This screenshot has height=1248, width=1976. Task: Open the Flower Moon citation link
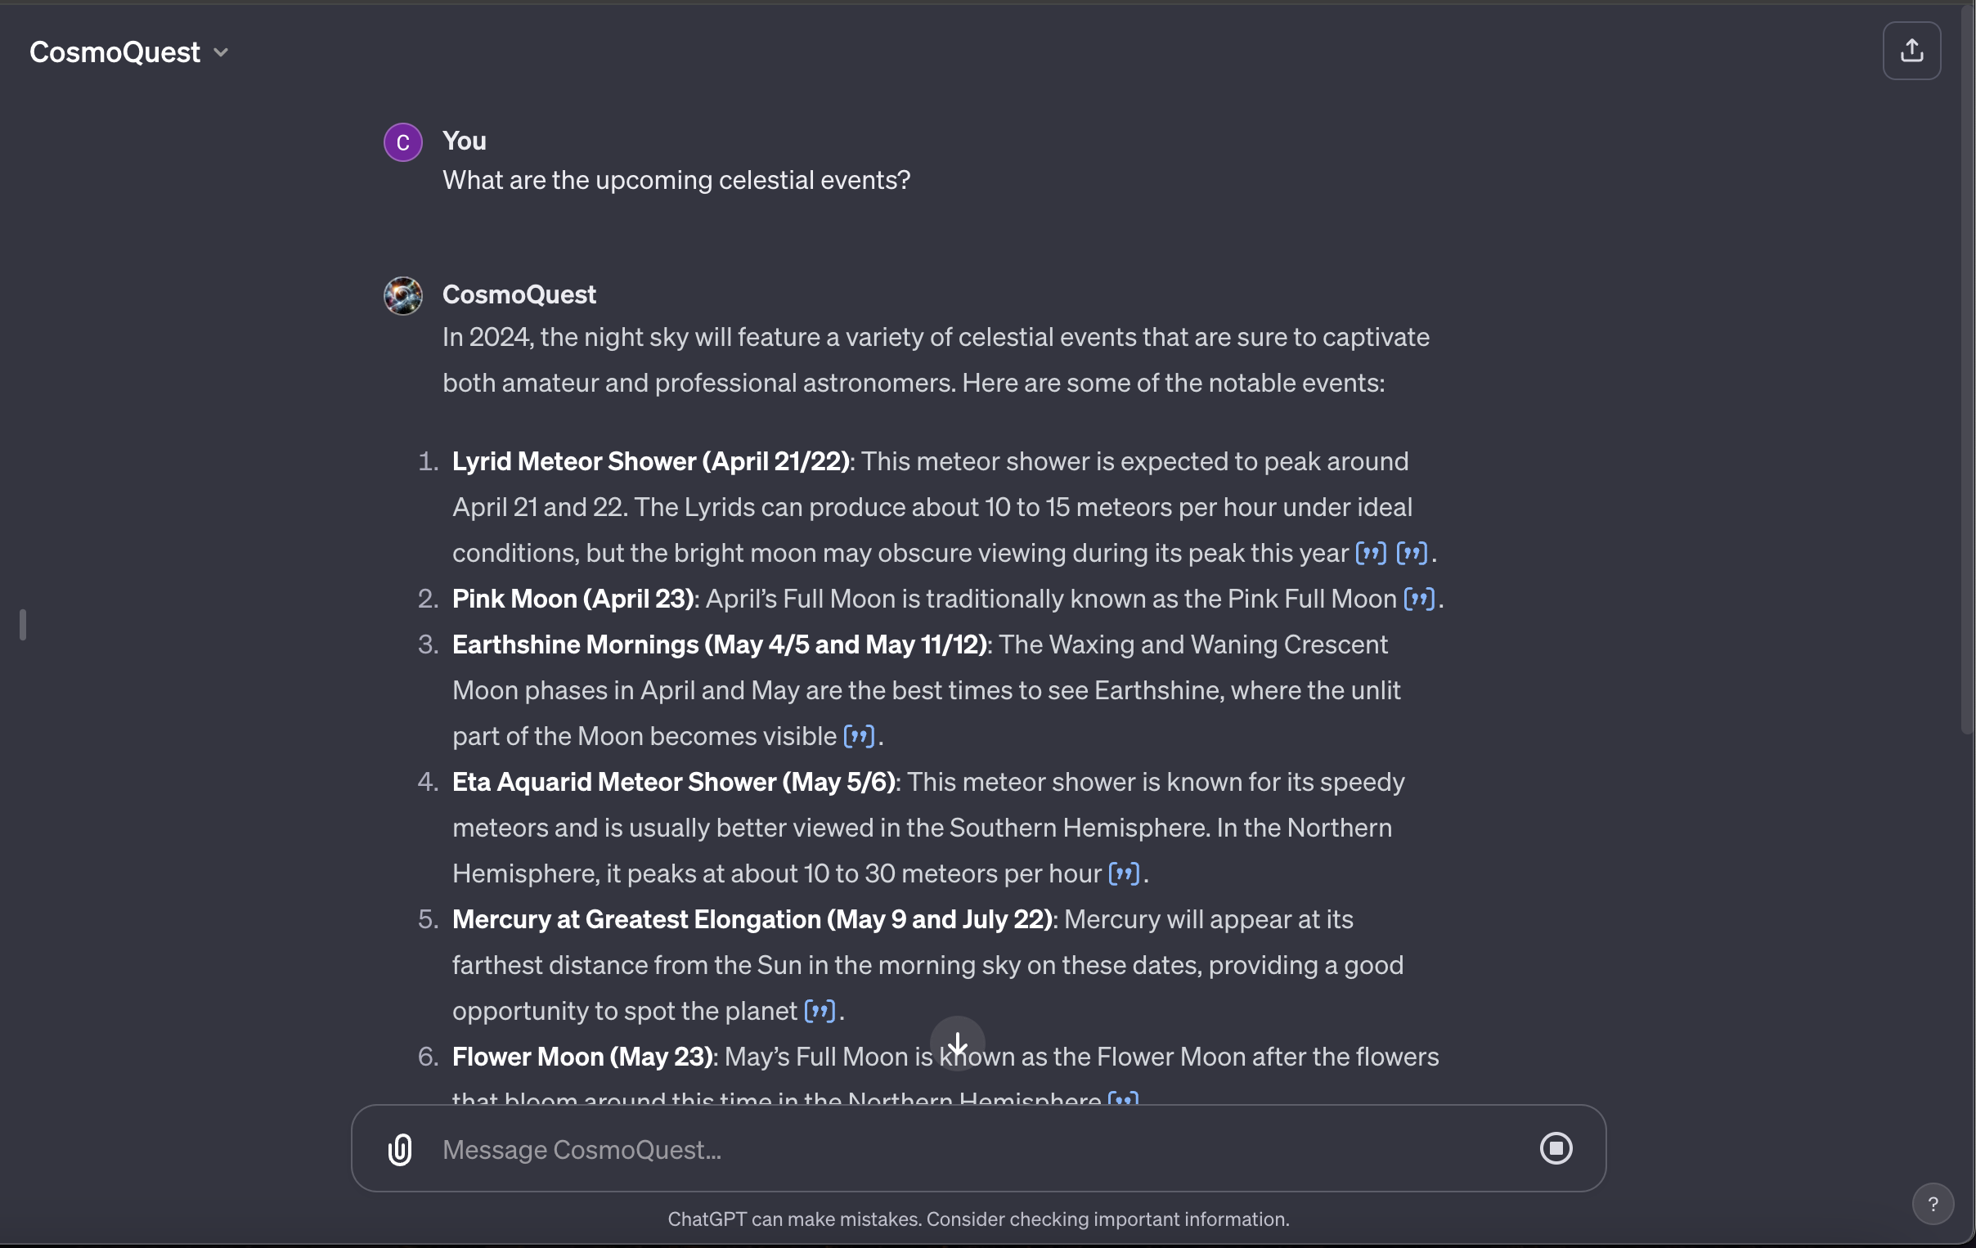[x=1123, y=1098]
